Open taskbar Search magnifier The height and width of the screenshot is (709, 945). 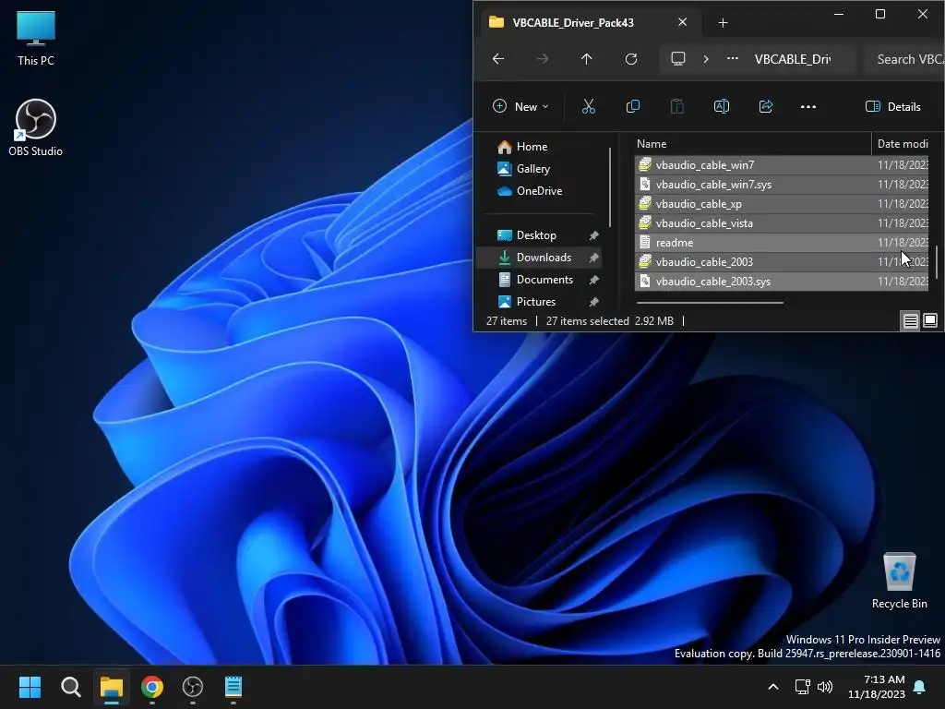(70, 687)
